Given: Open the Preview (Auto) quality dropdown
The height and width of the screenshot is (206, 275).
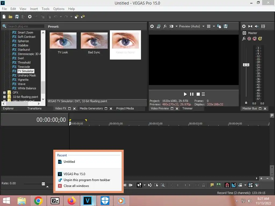Looking at the screenshot, I should (203, 26).
